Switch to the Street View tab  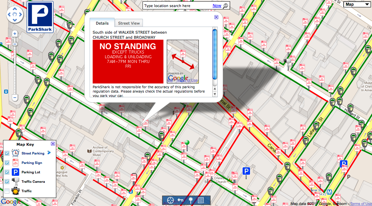click(x=129, y=23)
